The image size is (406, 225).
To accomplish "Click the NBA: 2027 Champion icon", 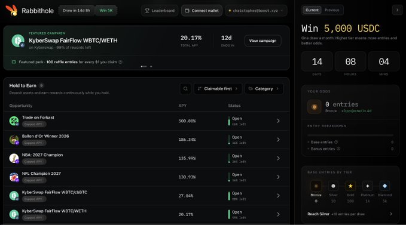I will [14, 158].
